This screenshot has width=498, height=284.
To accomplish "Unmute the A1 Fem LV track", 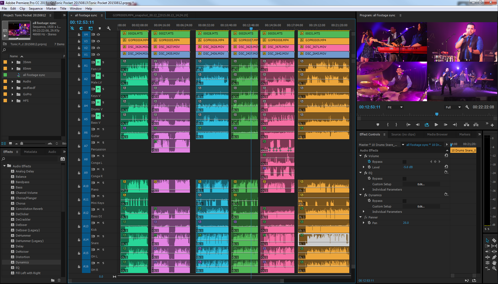I will tap(98, 62).
